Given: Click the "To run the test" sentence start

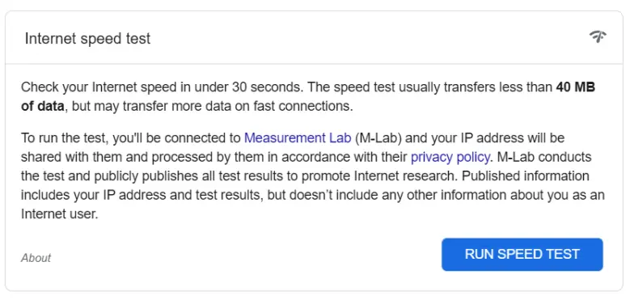Looking at the screenshot, I should [65, 137].
